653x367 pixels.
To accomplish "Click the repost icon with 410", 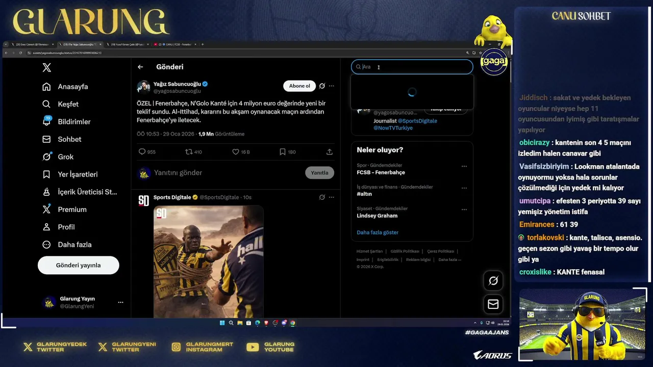I will point(193,152).
